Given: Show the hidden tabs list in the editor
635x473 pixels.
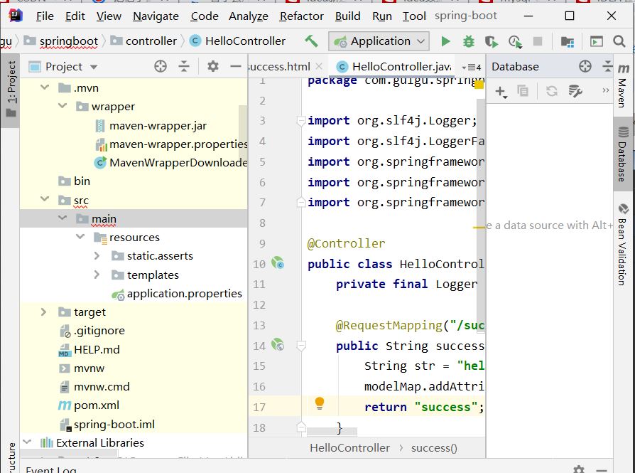Looking at the screenshot, I should coord(472,67).
